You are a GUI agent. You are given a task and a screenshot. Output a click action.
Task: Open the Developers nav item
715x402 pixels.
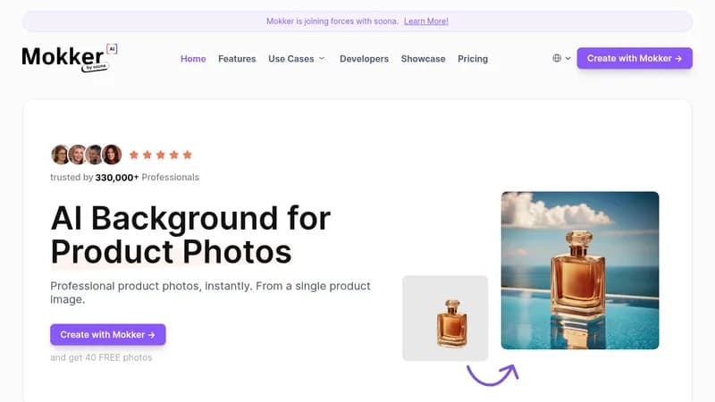[365, 59]
